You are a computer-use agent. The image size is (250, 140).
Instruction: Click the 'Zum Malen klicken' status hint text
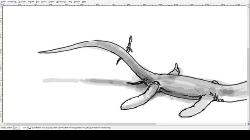pyautogui.click(x=71, y=128)
